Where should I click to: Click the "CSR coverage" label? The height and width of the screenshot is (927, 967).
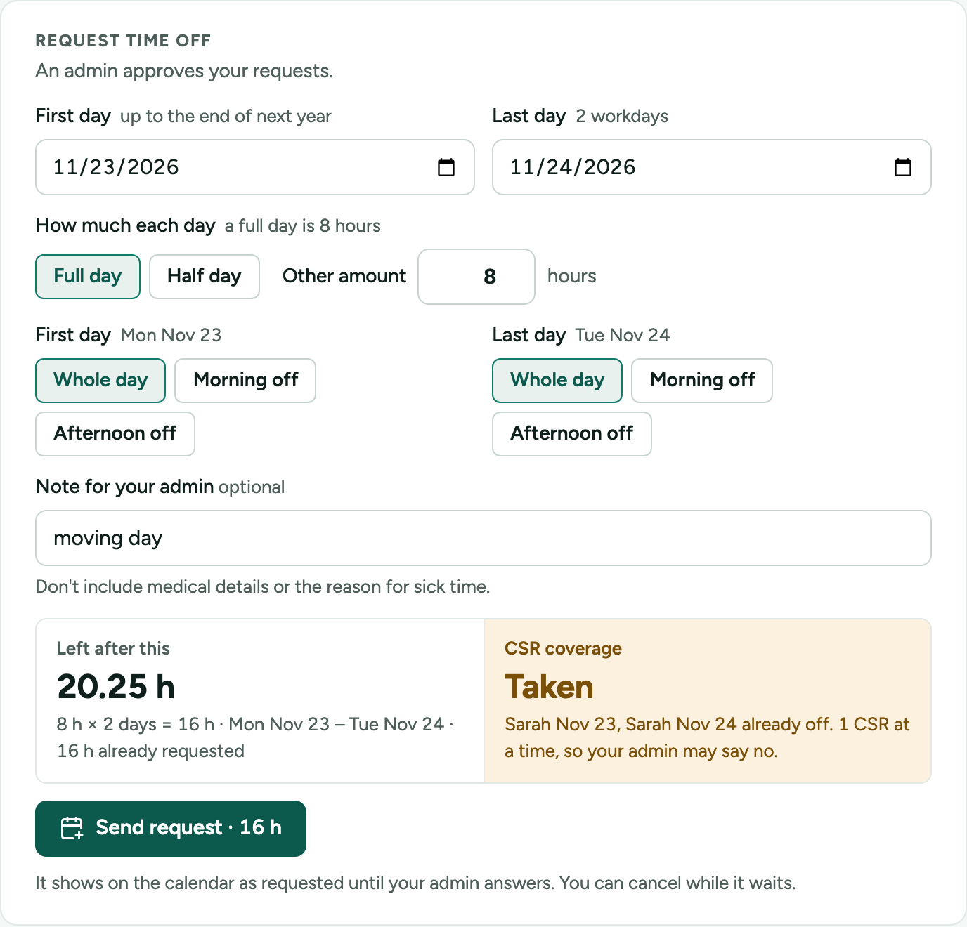[x=563, y=648]
